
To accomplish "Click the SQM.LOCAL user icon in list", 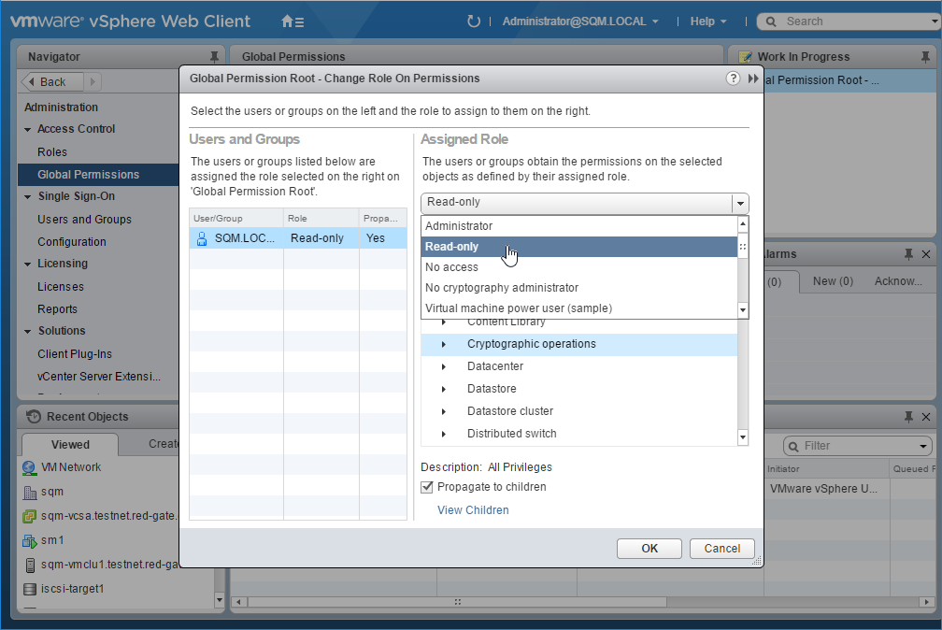I will (x=202, y=238).
